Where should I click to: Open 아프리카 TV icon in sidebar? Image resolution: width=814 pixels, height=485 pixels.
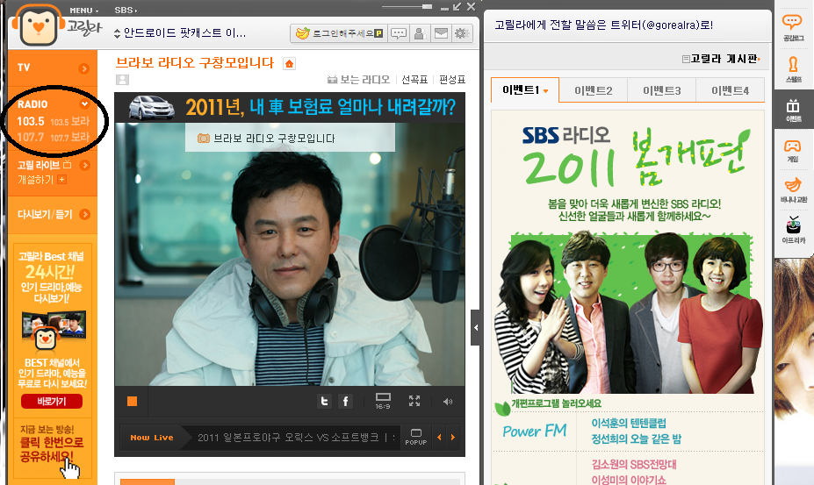[x=793, y=229]
